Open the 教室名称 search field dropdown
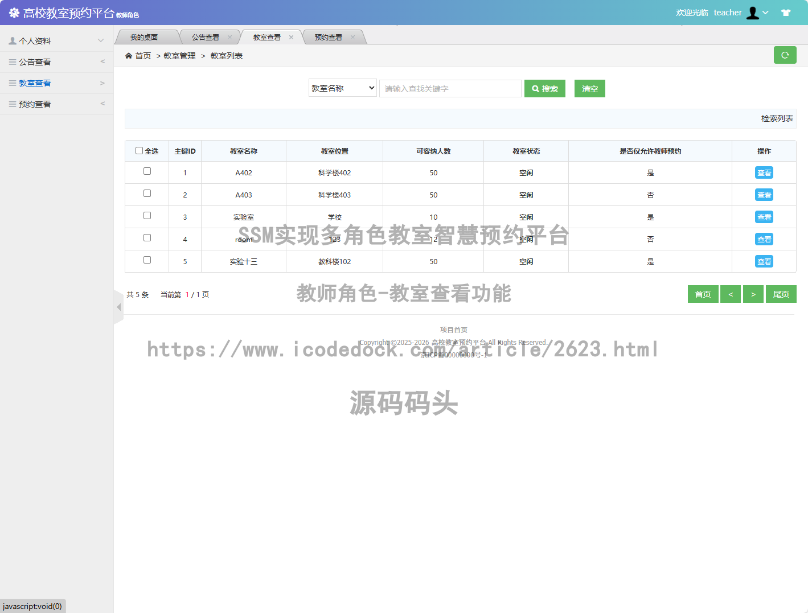The image size is (808, 613). pos(343,88)
